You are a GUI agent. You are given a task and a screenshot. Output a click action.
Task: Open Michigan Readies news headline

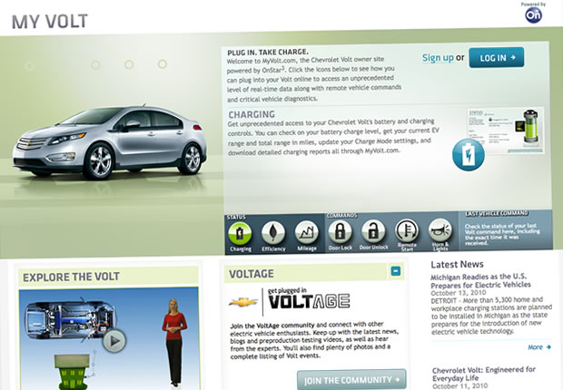click(x=480, y=280)
